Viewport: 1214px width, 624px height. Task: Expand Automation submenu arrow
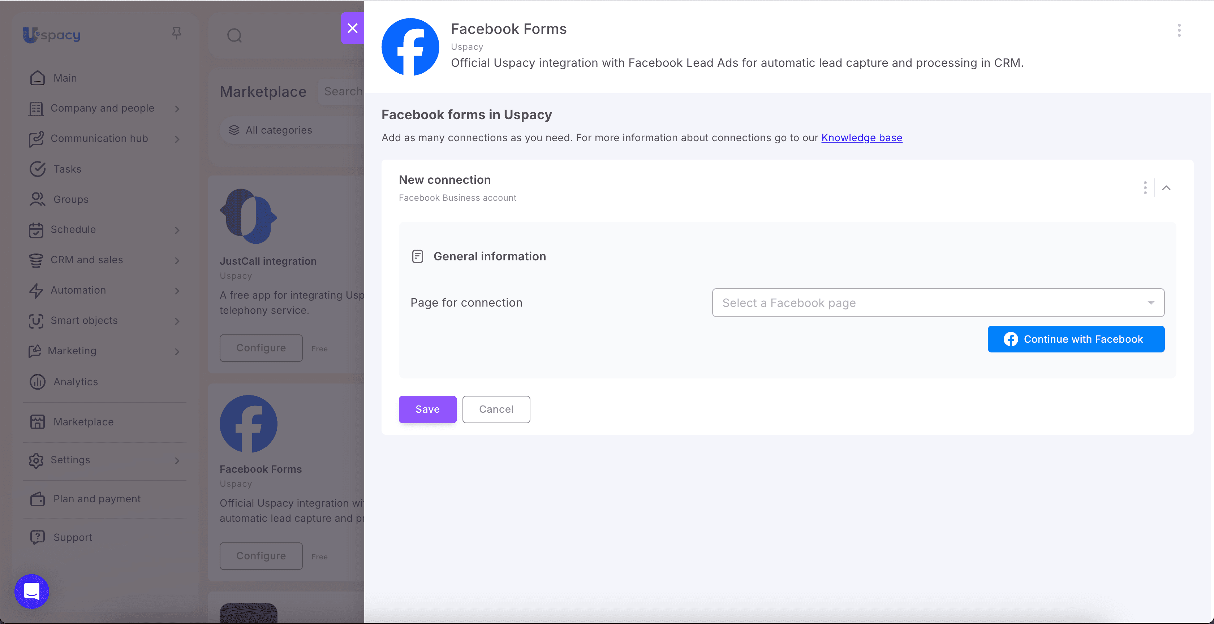(x=177, y=291)
